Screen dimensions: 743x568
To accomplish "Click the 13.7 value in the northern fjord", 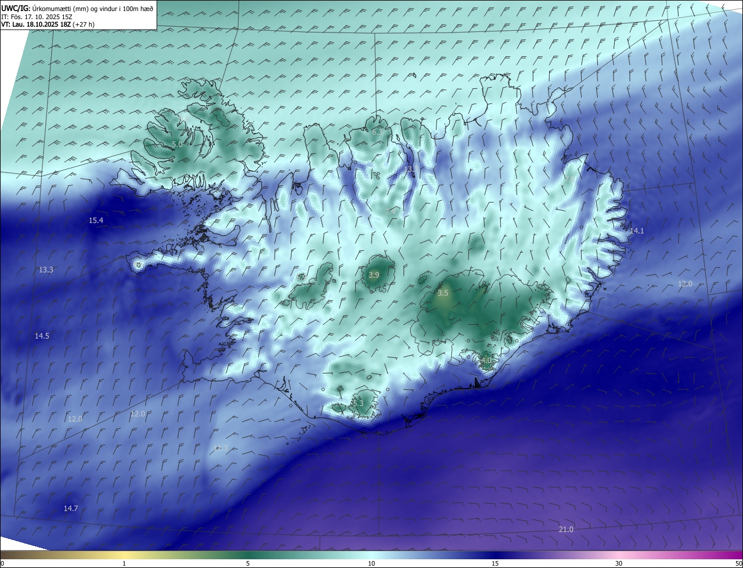I will tap(410, 170).
